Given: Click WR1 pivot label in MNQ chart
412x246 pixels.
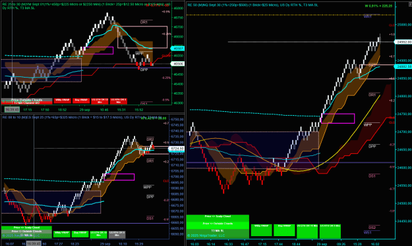Looking at the screenshot, I should pos(368,16).
